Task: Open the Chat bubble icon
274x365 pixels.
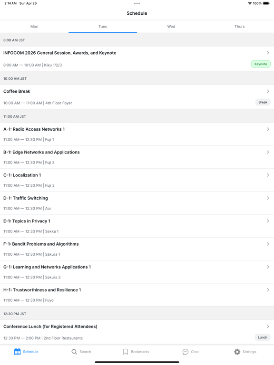Action: [186, 352]
